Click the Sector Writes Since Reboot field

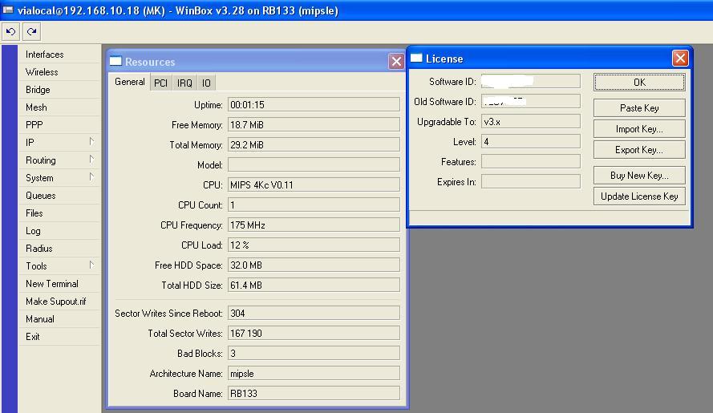pos(314,313)
